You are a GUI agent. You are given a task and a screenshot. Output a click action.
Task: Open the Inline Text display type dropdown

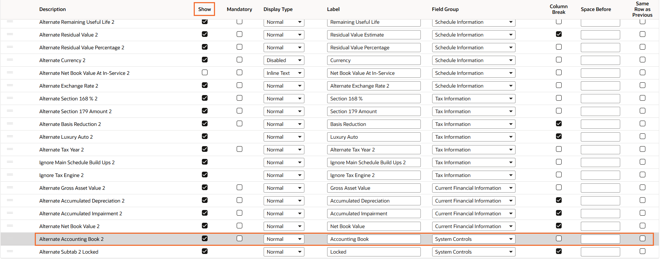pyautogui.click(x=284, y=73)
